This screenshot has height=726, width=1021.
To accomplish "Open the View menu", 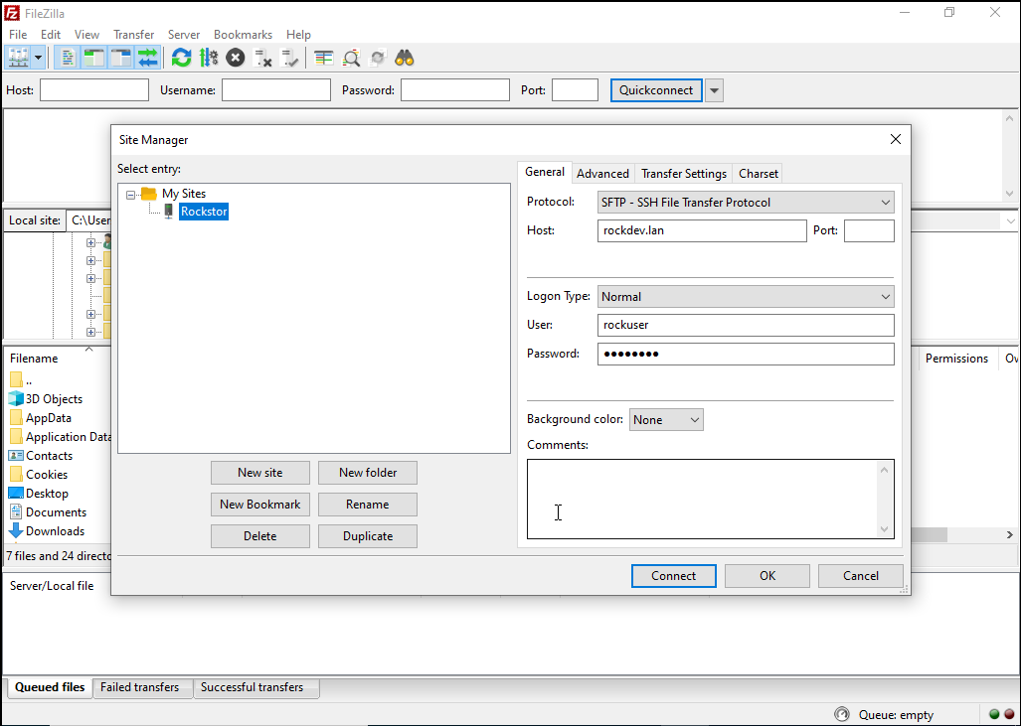I will [86, 35].
